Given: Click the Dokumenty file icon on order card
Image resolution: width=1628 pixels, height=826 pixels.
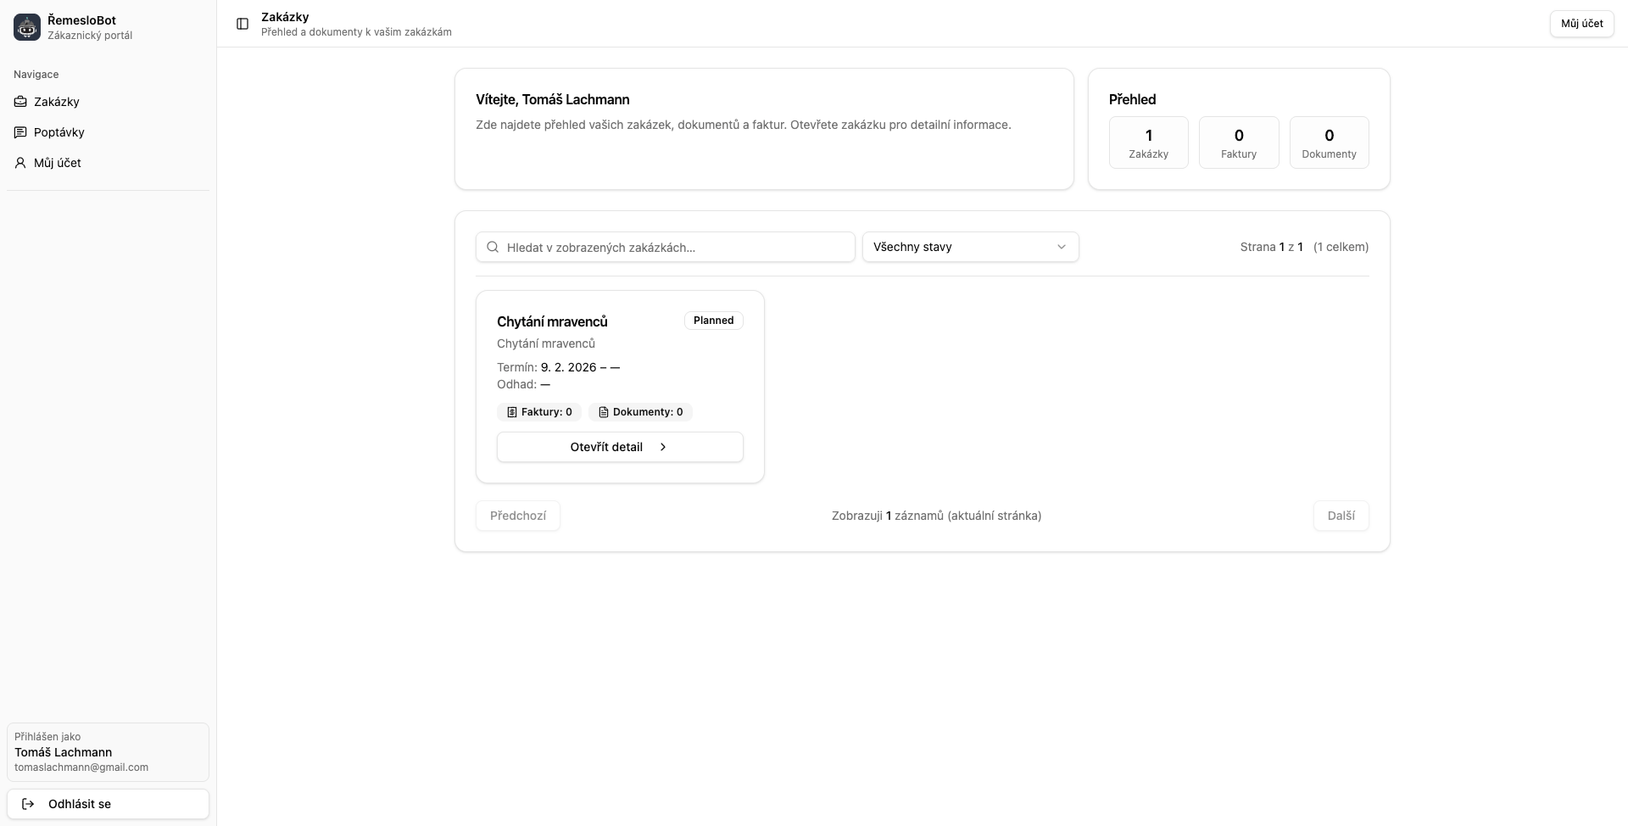Looking at the screenshot, I should tap(604, 412).
